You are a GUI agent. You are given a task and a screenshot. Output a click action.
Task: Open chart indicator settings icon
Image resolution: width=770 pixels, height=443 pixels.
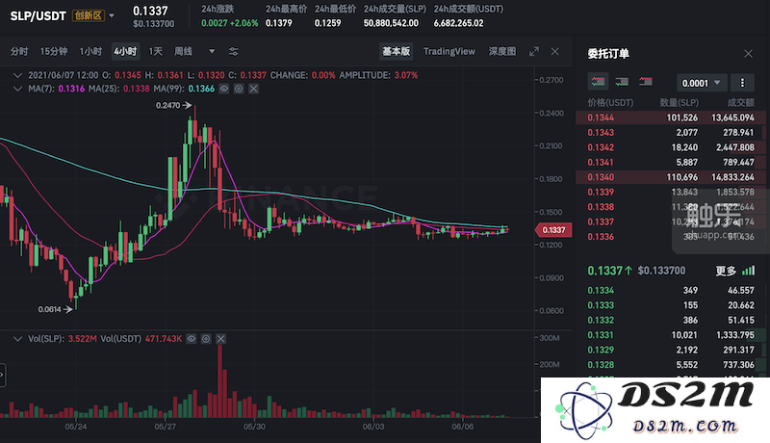point(233,52)
